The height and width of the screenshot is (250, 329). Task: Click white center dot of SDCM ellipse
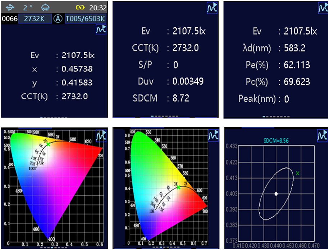(x=276, y=194)
